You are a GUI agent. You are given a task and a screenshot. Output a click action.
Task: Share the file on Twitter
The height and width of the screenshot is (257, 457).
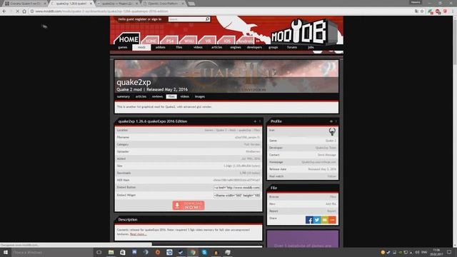tap(317, 220)
